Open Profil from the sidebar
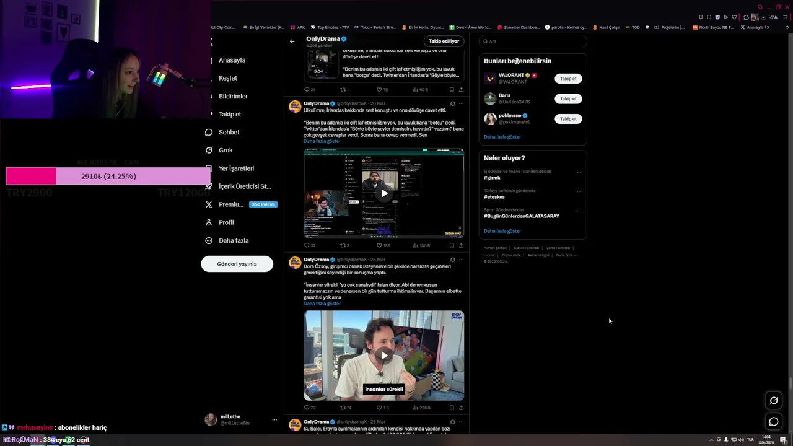The image size is (793, 446). pyautogui.click(x=219, y=222)
